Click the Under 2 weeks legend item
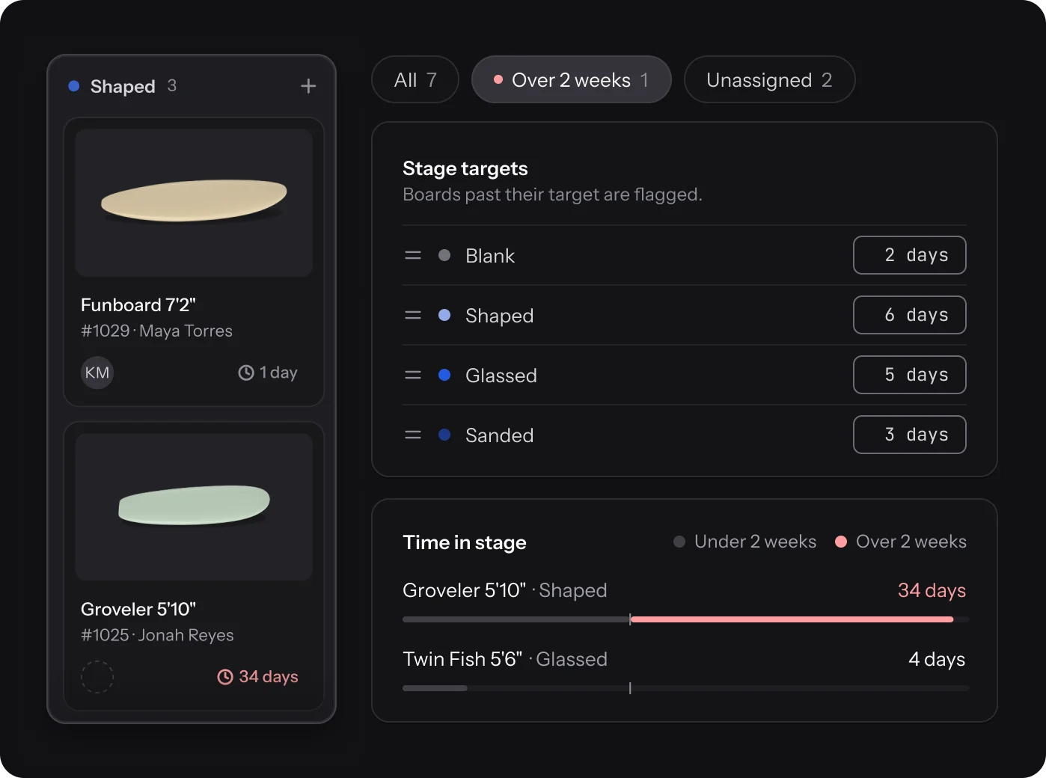 [744, 542]
